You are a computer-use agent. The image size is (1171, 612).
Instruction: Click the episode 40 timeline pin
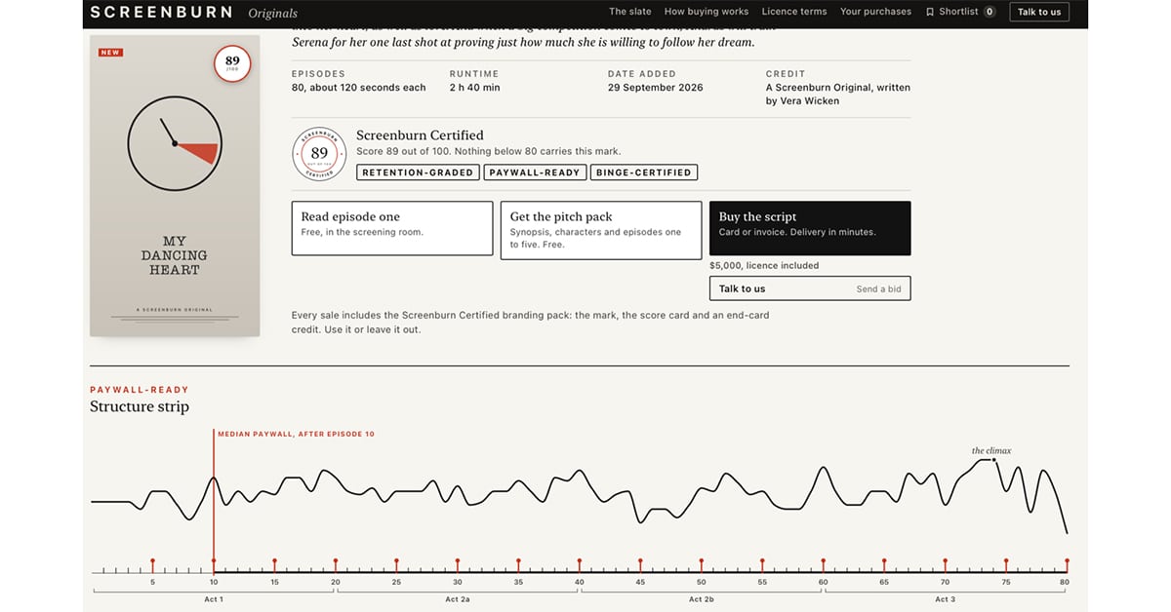click(x=580, y=566)
